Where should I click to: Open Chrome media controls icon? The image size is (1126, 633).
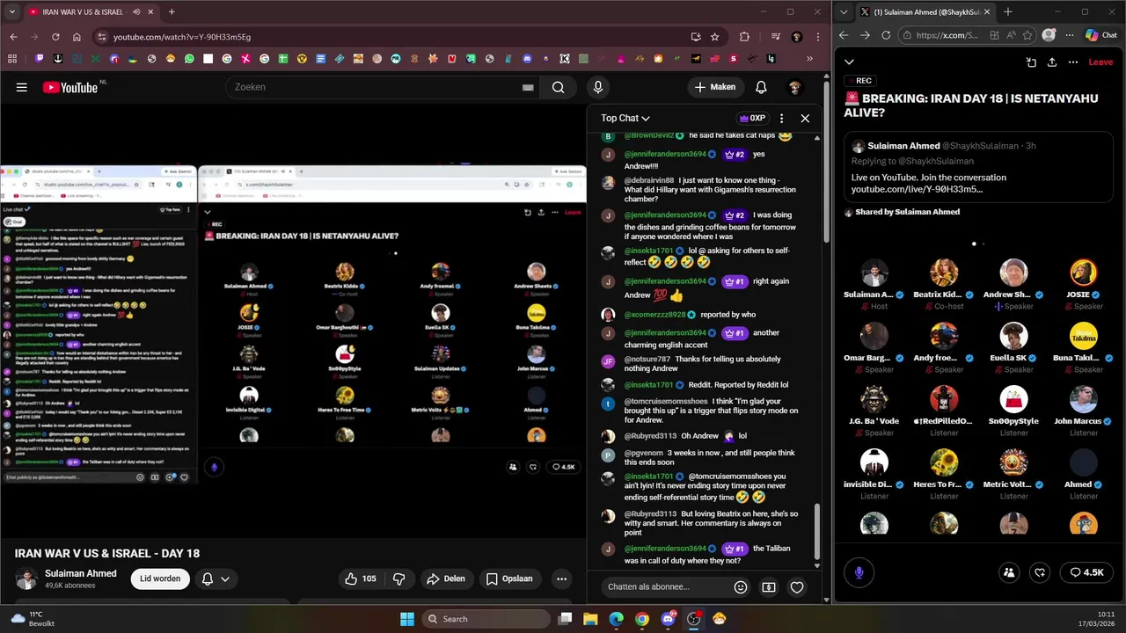coord(775,37)
